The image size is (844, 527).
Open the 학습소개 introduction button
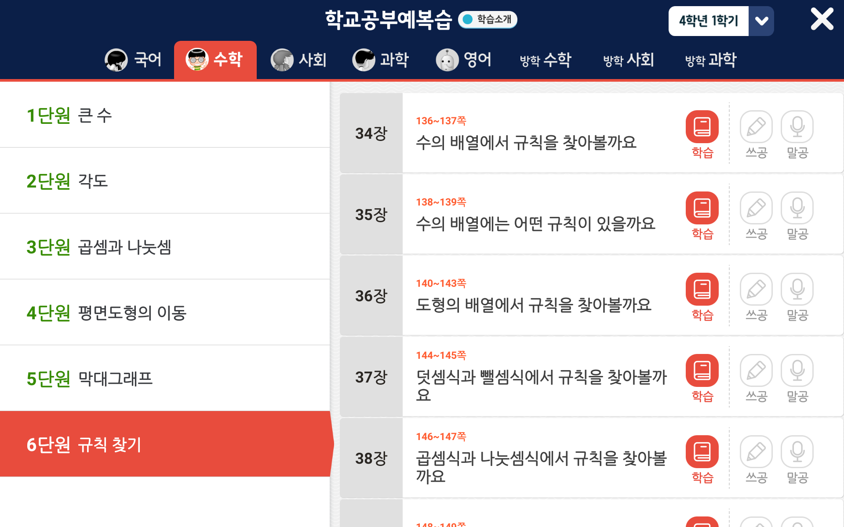click(x=488, y=19)
